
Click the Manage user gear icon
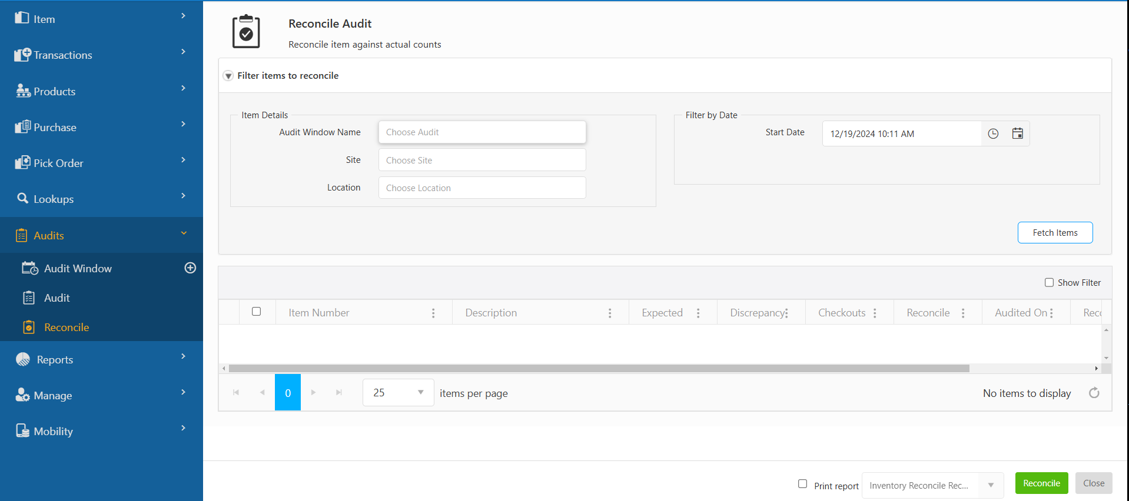(22, 395)
